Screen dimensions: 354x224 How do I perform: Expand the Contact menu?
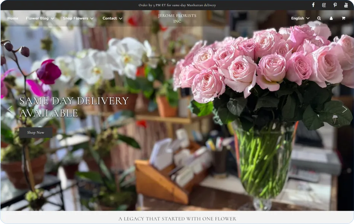pyautogui.click(x=112, y=18)
